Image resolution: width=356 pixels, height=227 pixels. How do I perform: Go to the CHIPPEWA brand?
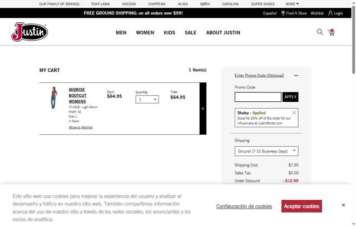157,4
